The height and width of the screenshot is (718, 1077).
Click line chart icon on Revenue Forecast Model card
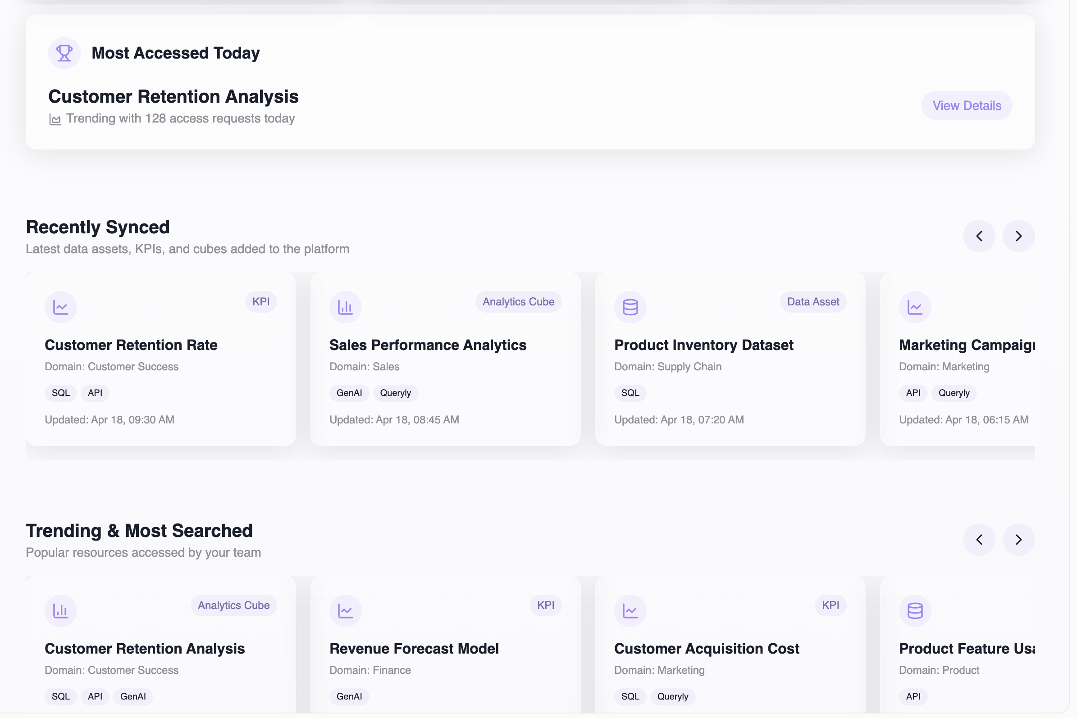click(346, 611)
